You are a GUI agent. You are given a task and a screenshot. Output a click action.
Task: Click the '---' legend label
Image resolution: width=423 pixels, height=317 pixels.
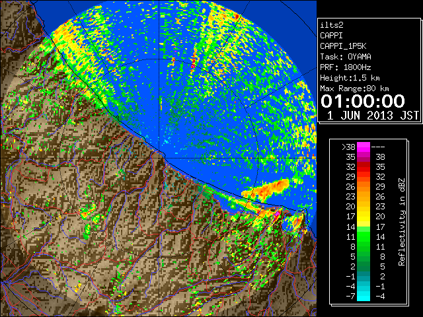tap(378, 147)
